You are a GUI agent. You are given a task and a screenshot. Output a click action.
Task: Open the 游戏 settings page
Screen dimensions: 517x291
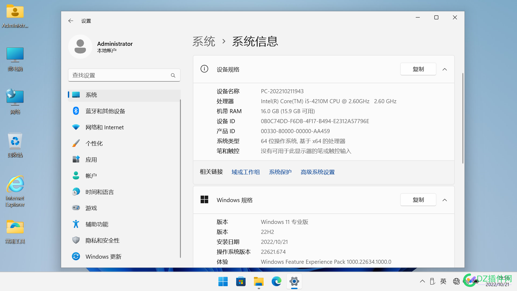(124, 208)
